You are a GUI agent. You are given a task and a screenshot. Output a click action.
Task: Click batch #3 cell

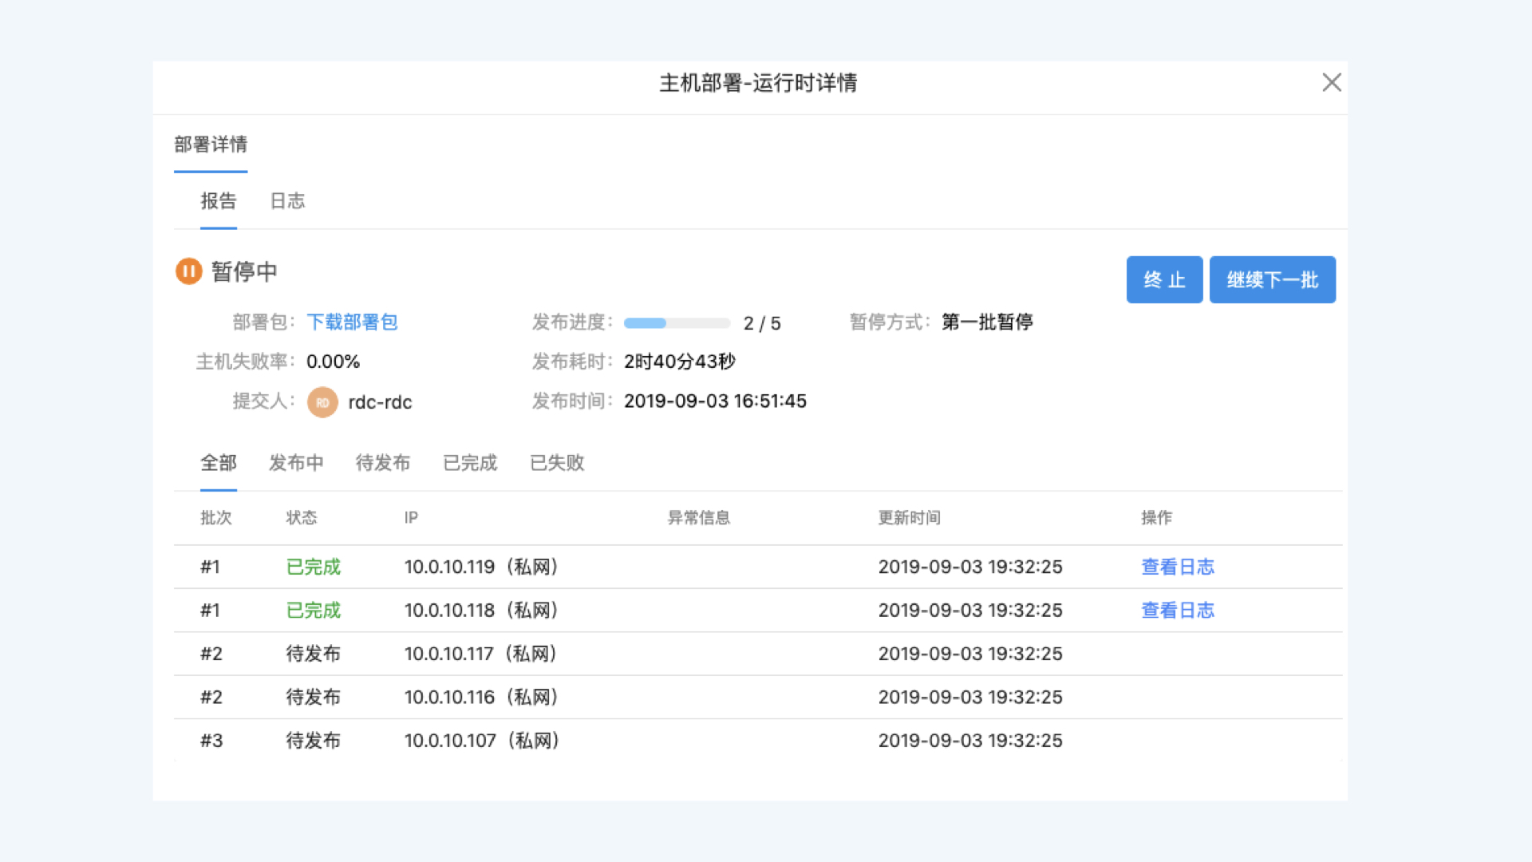211,741
